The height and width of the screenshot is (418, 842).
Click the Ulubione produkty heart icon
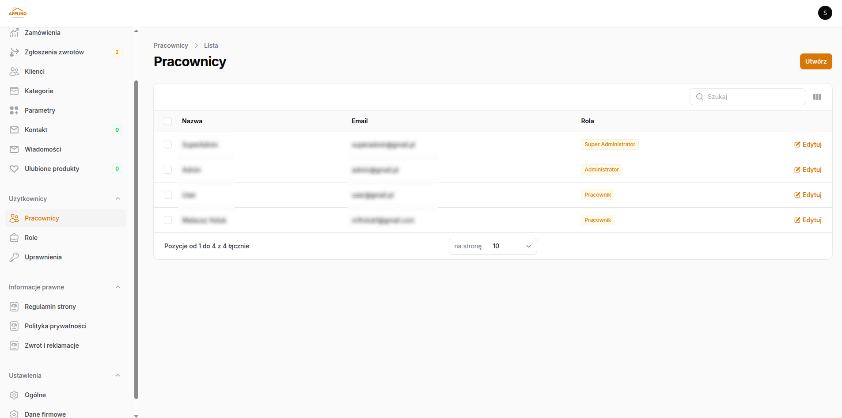tap(14, 169)
